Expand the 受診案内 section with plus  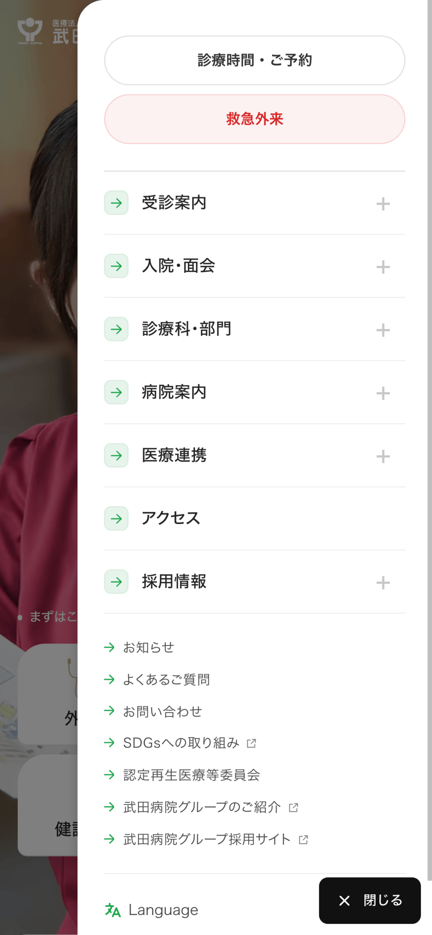(x=383, y=204)
